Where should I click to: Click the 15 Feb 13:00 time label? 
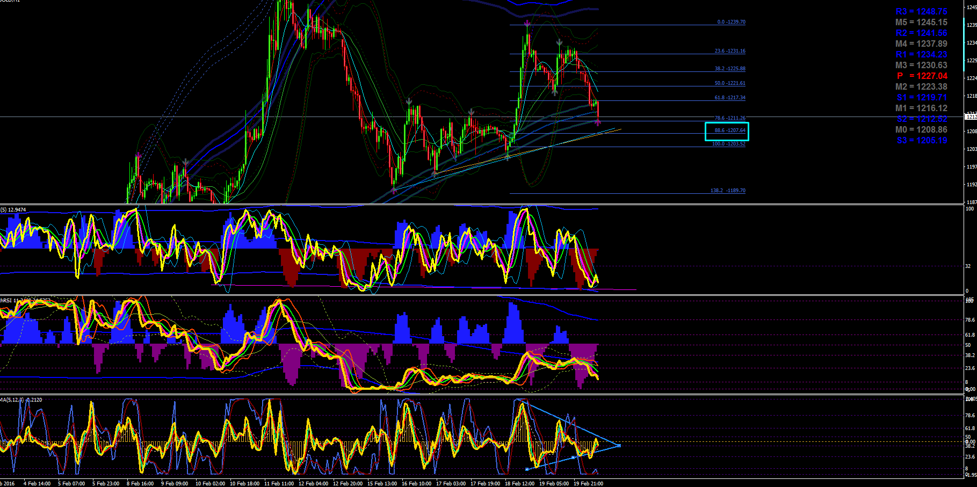pos(382,483)
